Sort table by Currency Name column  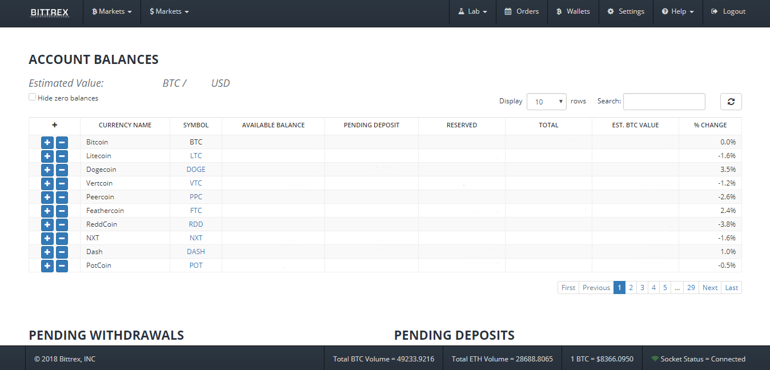pos(125,125)
